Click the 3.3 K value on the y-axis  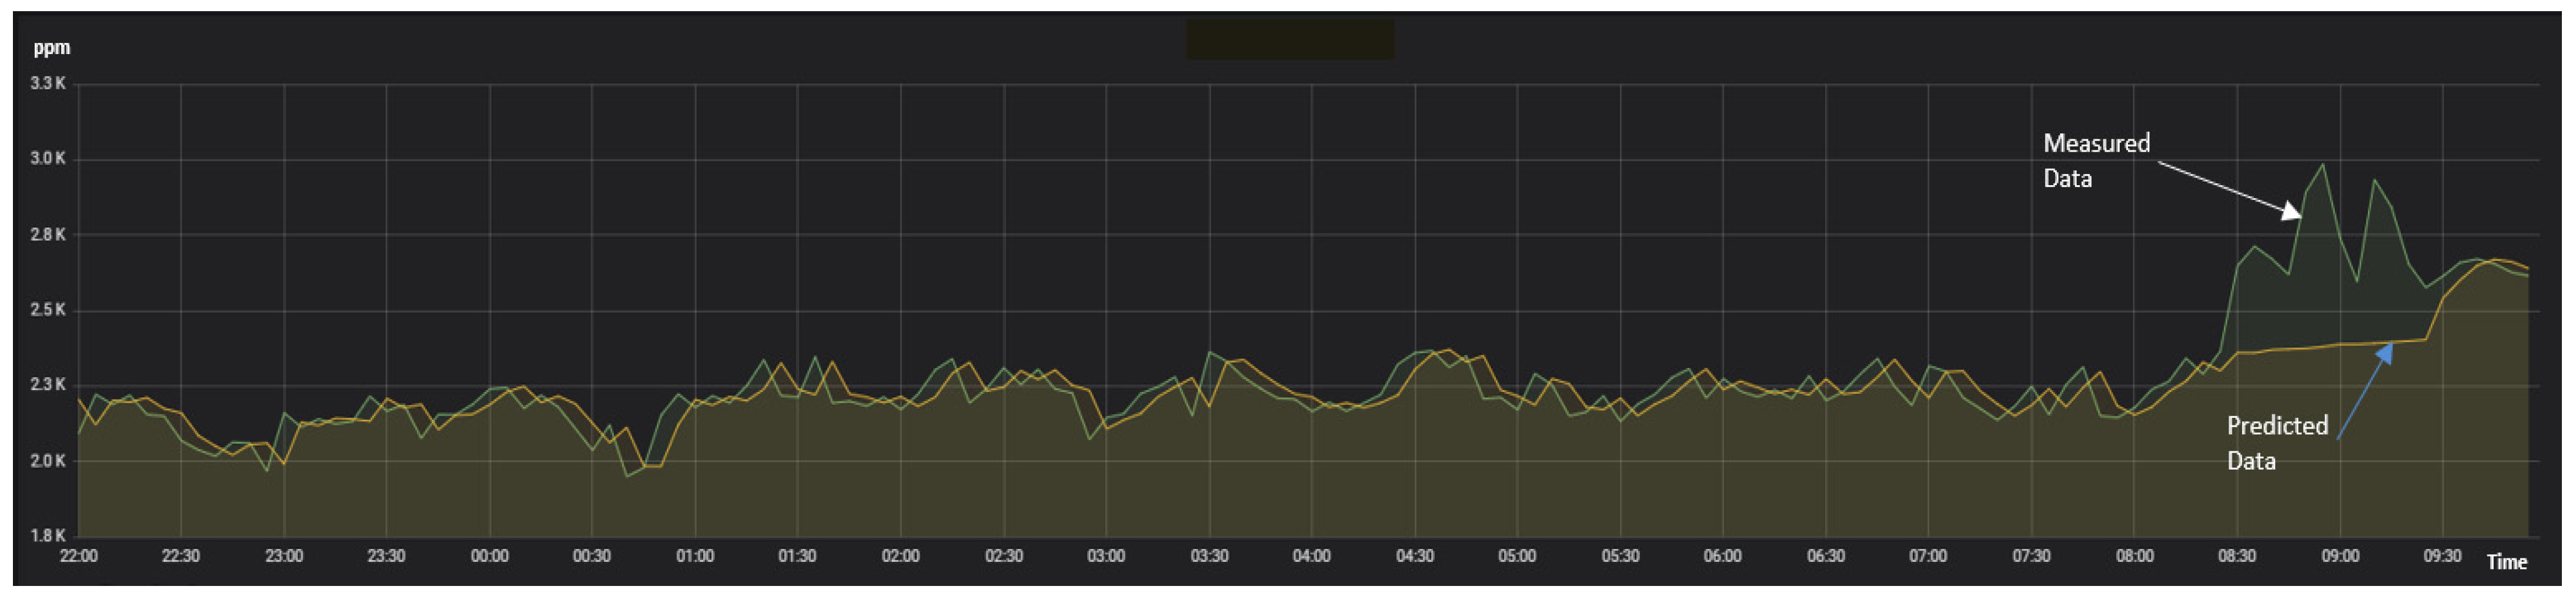click(x=48, y=84)
